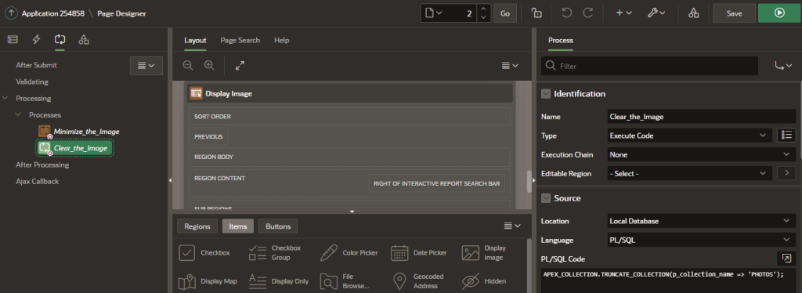The height and width of the screenshot is (293, 802).
Task: Click the page lock icon
Action: [536, 13]
